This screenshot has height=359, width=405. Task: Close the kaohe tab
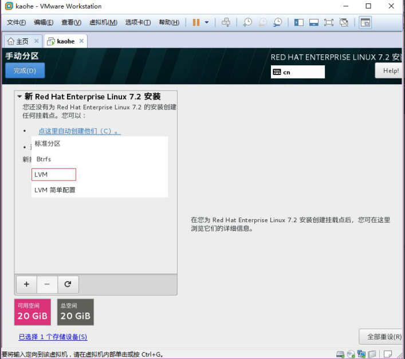(81, 41)
